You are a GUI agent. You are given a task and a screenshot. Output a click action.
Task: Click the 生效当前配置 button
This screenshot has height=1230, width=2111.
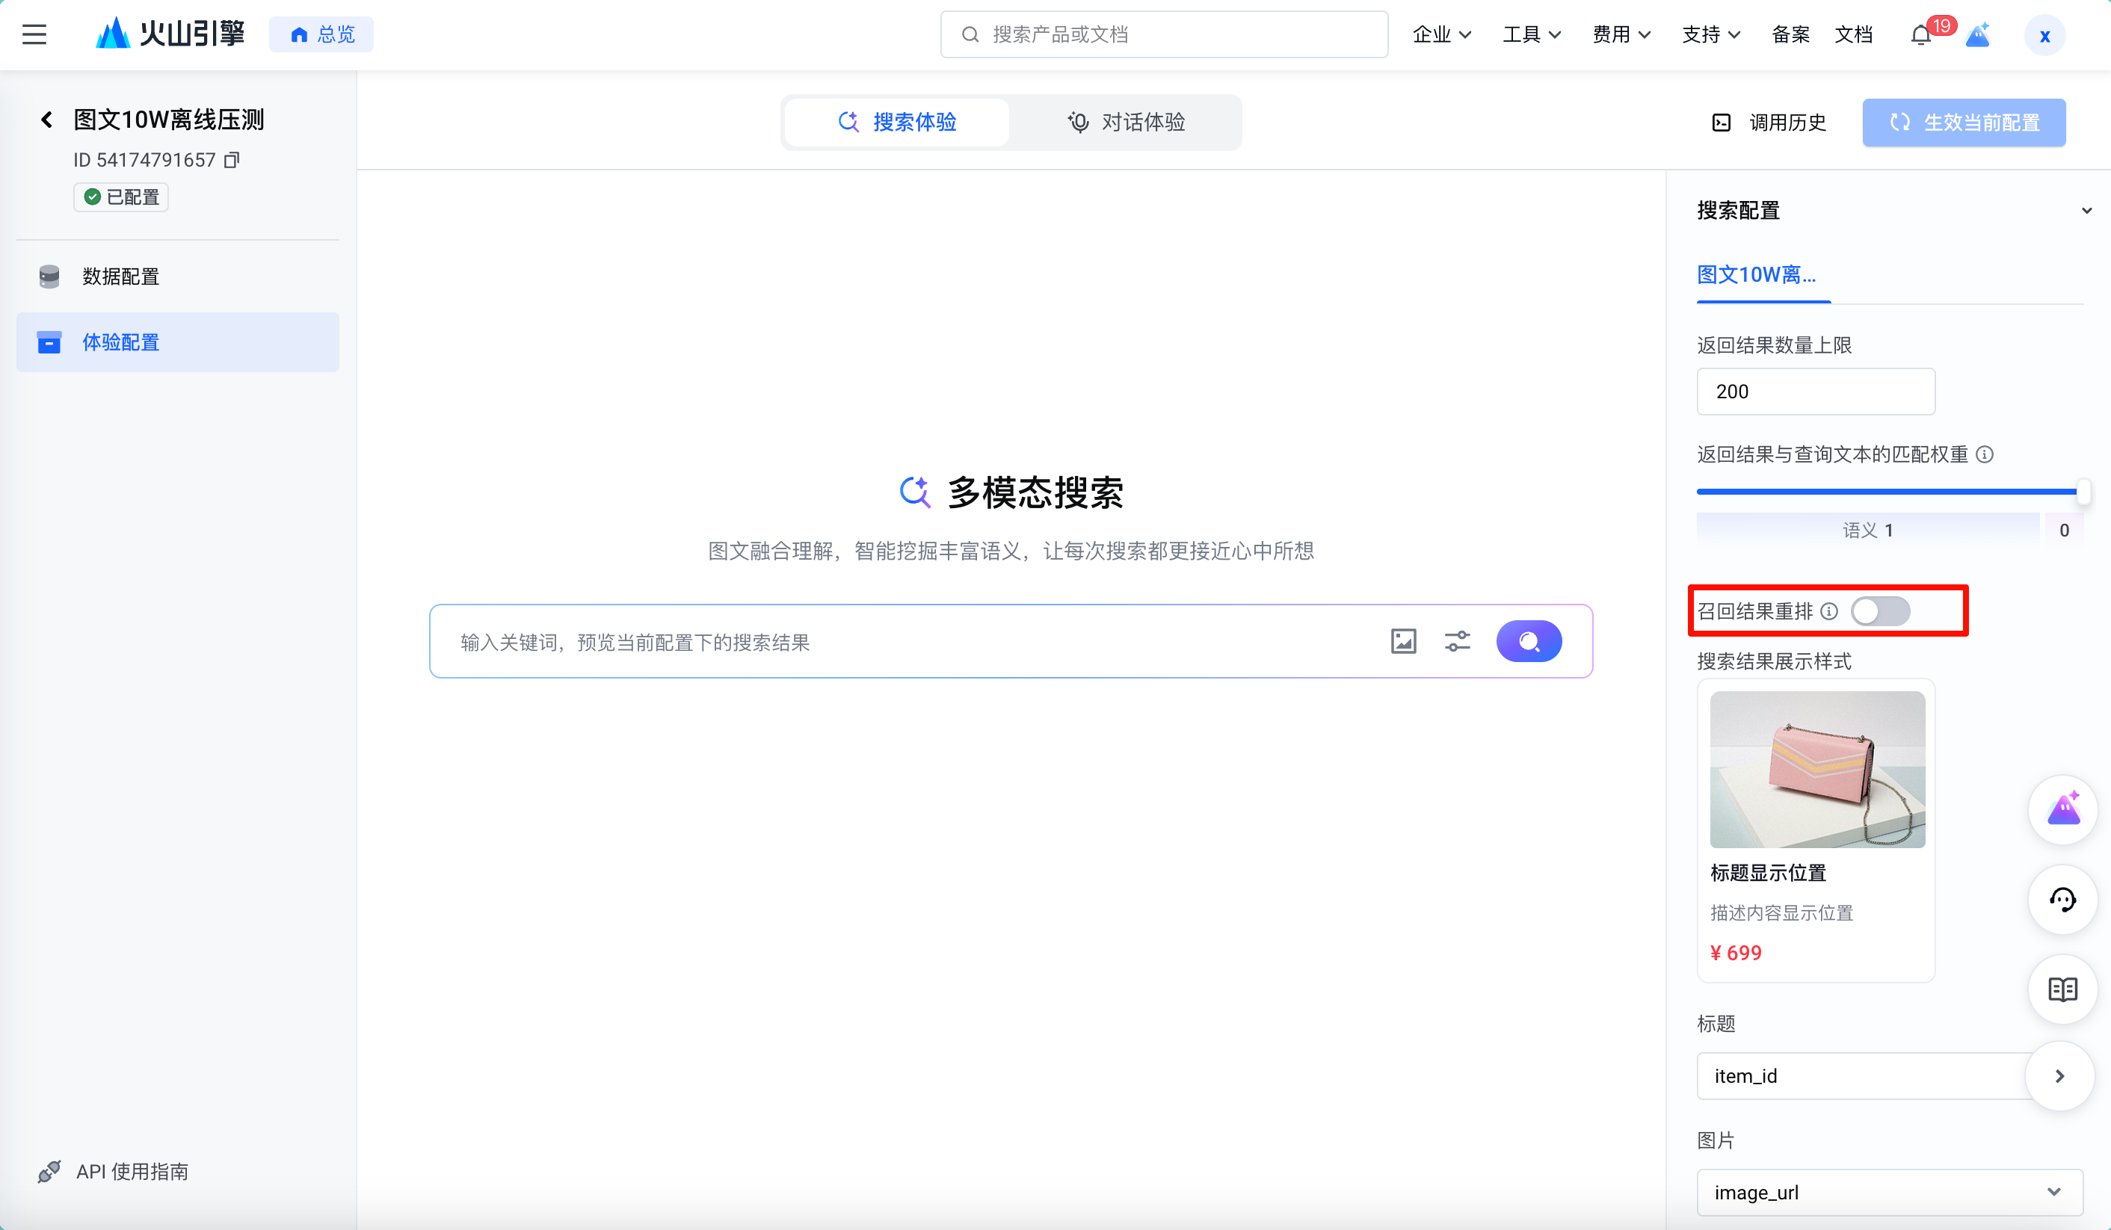pyautogui.click(x=1964, y=123)
